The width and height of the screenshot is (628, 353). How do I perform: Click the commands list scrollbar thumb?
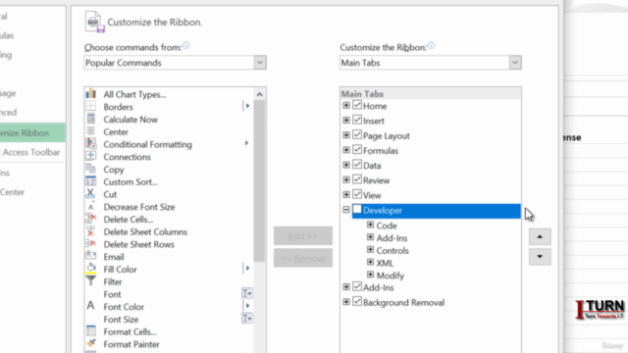coord(259,180)
